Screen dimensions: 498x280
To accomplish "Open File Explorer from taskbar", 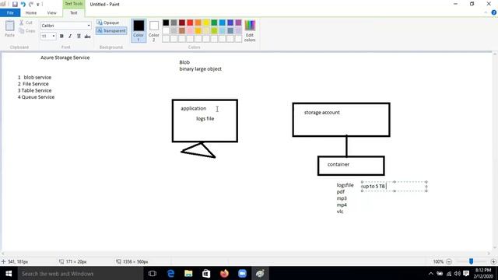I will pyautogui.click(x=188, y=273).
